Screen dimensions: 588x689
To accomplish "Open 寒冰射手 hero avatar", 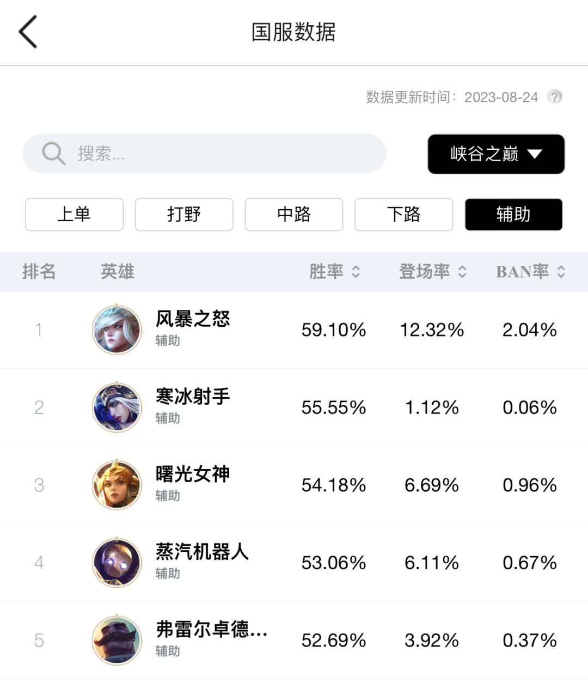I will 117,407.
